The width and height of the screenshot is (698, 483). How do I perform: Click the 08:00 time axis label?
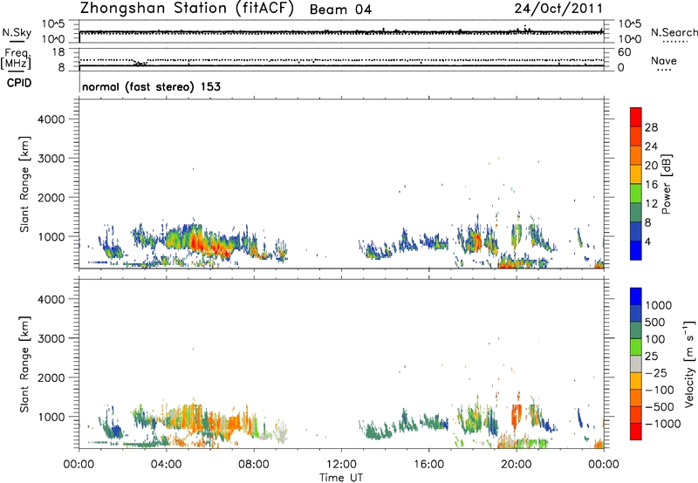click(x=254, y=465)
